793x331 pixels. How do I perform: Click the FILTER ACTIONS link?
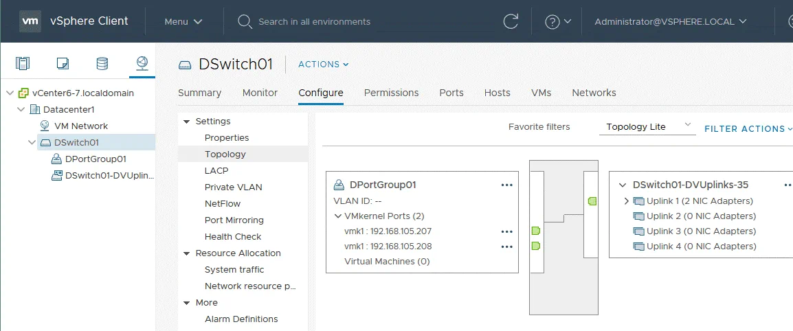748,128
